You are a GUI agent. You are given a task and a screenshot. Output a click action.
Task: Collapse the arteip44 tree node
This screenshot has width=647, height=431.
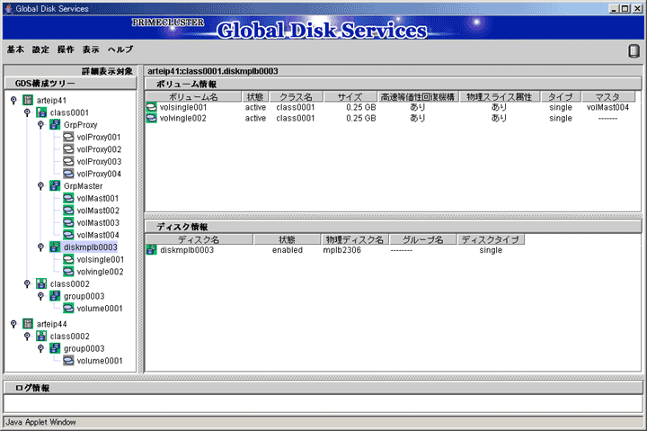tap(13, 324)
